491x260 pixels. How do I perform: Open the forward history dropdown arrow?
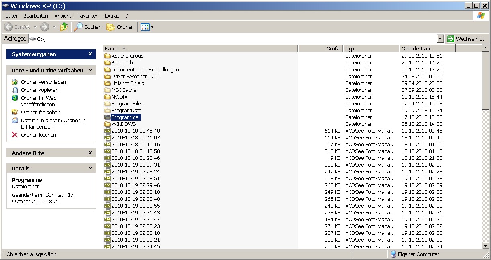pos(54,27)
